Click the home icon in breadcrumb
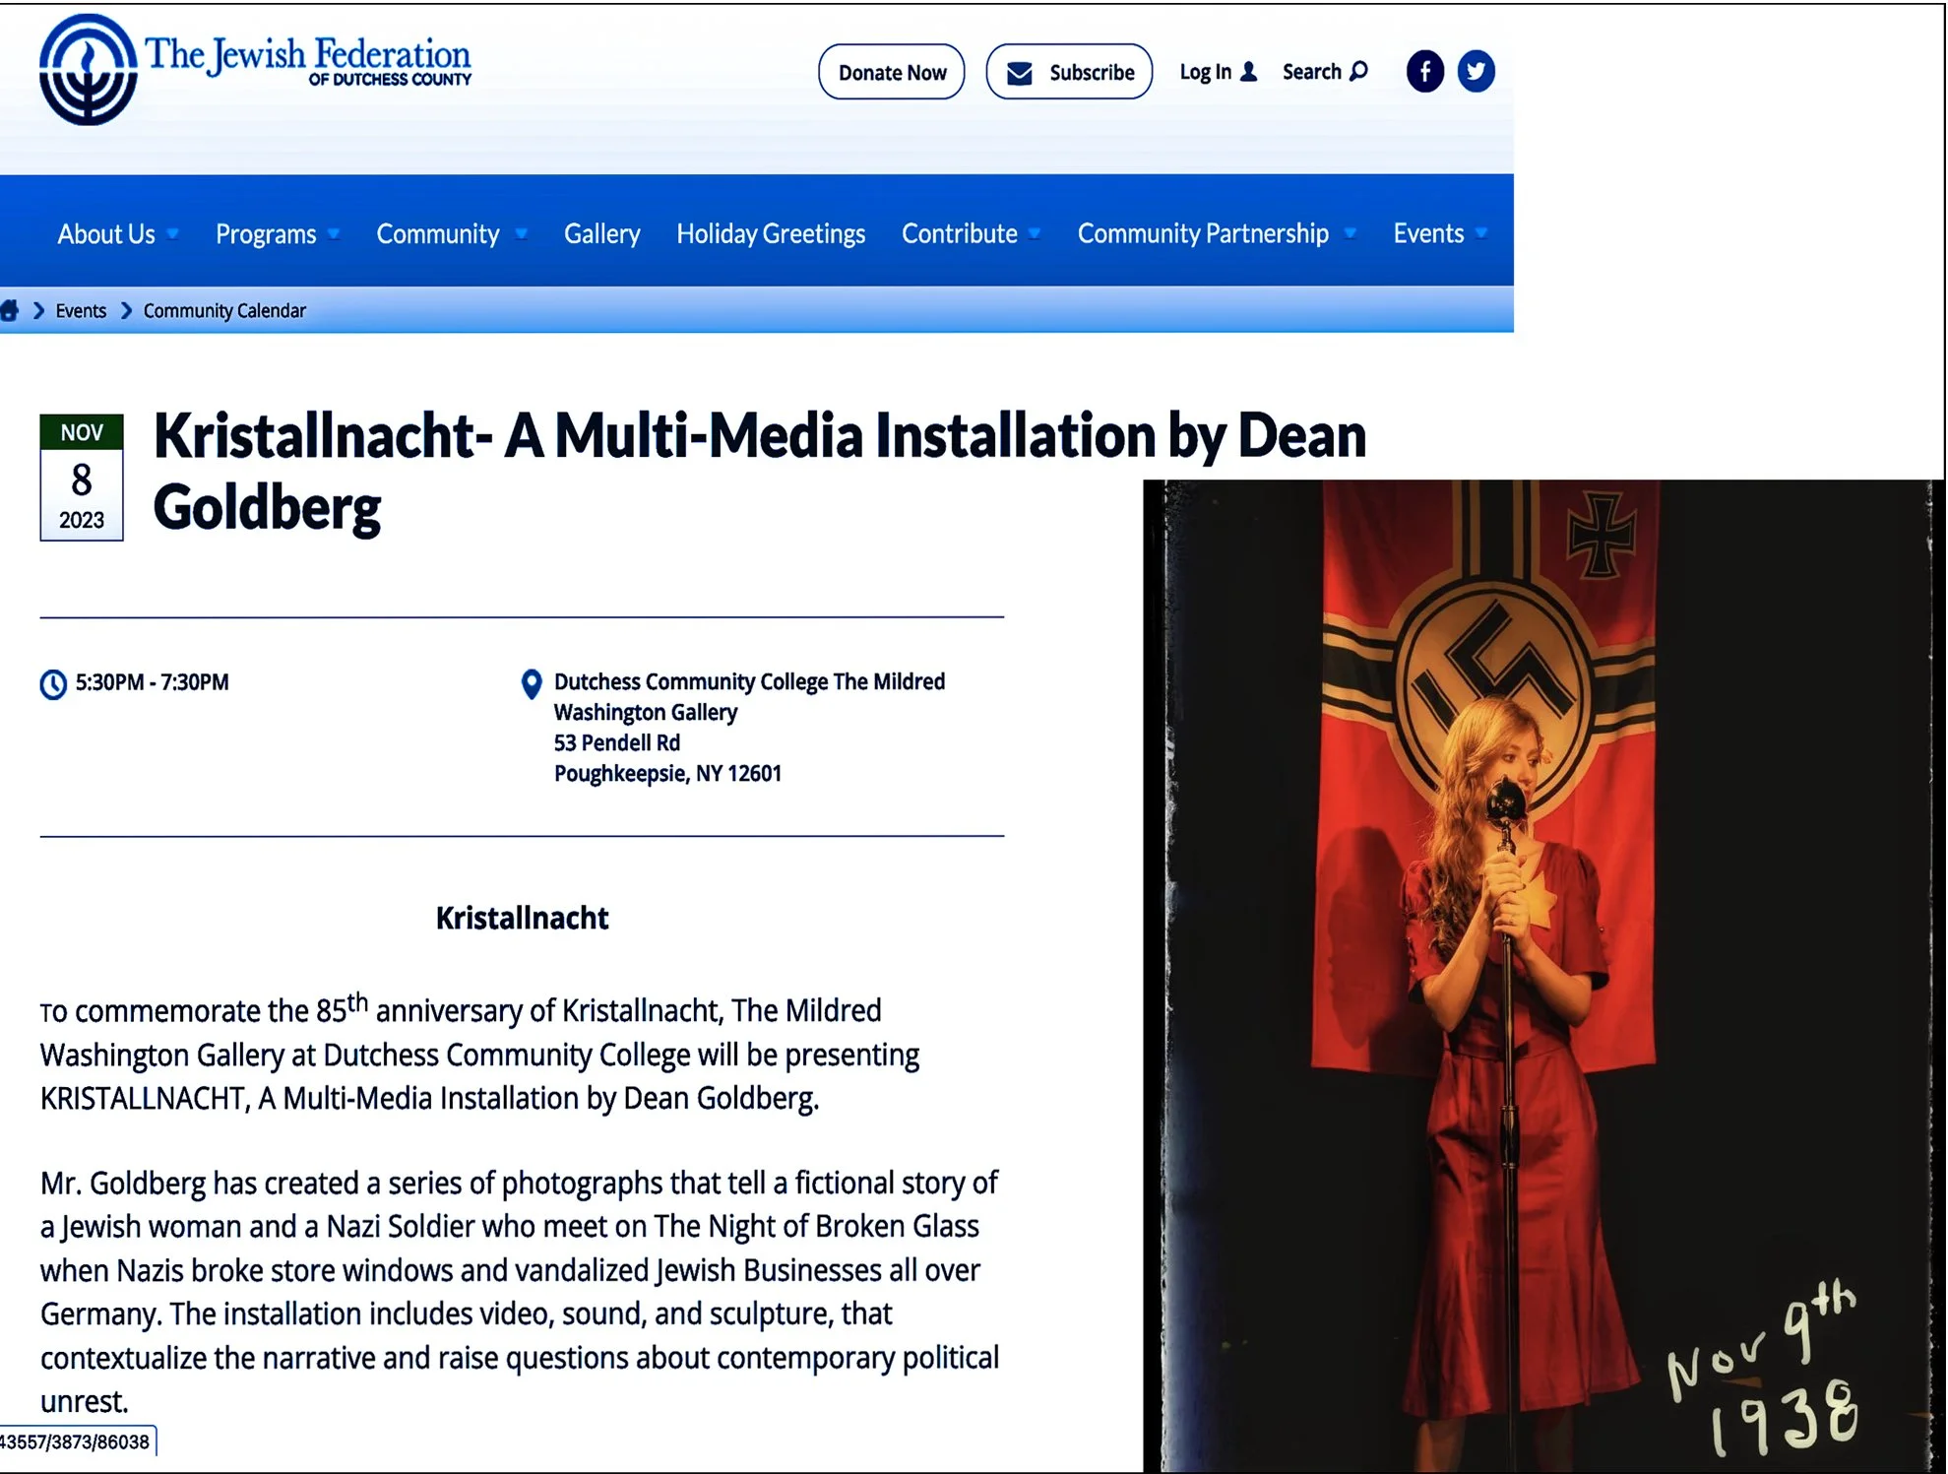This screenshot has height=1474, width=1948. click(10, 311)
